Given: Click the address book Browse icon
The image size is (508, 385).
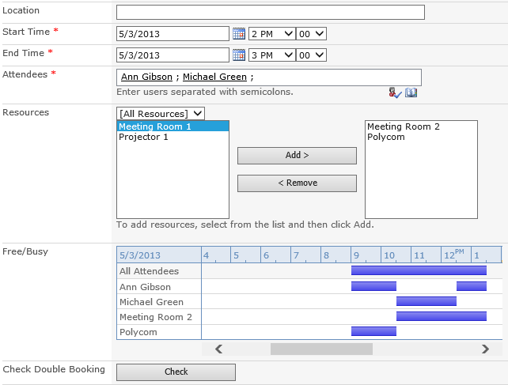Looking at the screenshot, I should point(411,92).
